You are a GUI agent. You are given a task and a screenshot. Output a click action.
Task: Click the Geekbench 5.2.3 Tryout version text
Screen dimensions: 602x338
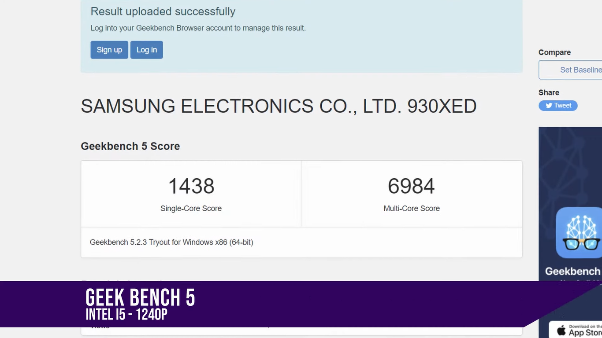[x=171, y=242]
